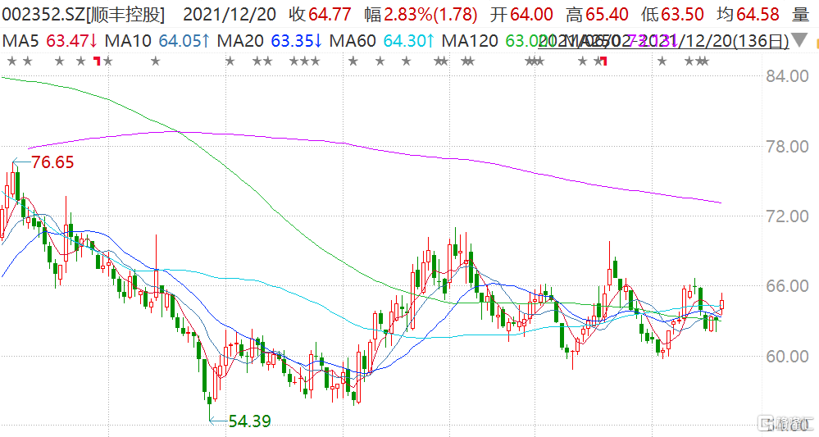
Task: Click the 54.39 lowest price label
Action: (249, 421)
